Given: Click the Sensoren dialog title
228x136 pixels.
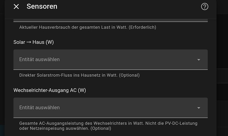Looking at the screenshot, I should click(42, 7).
